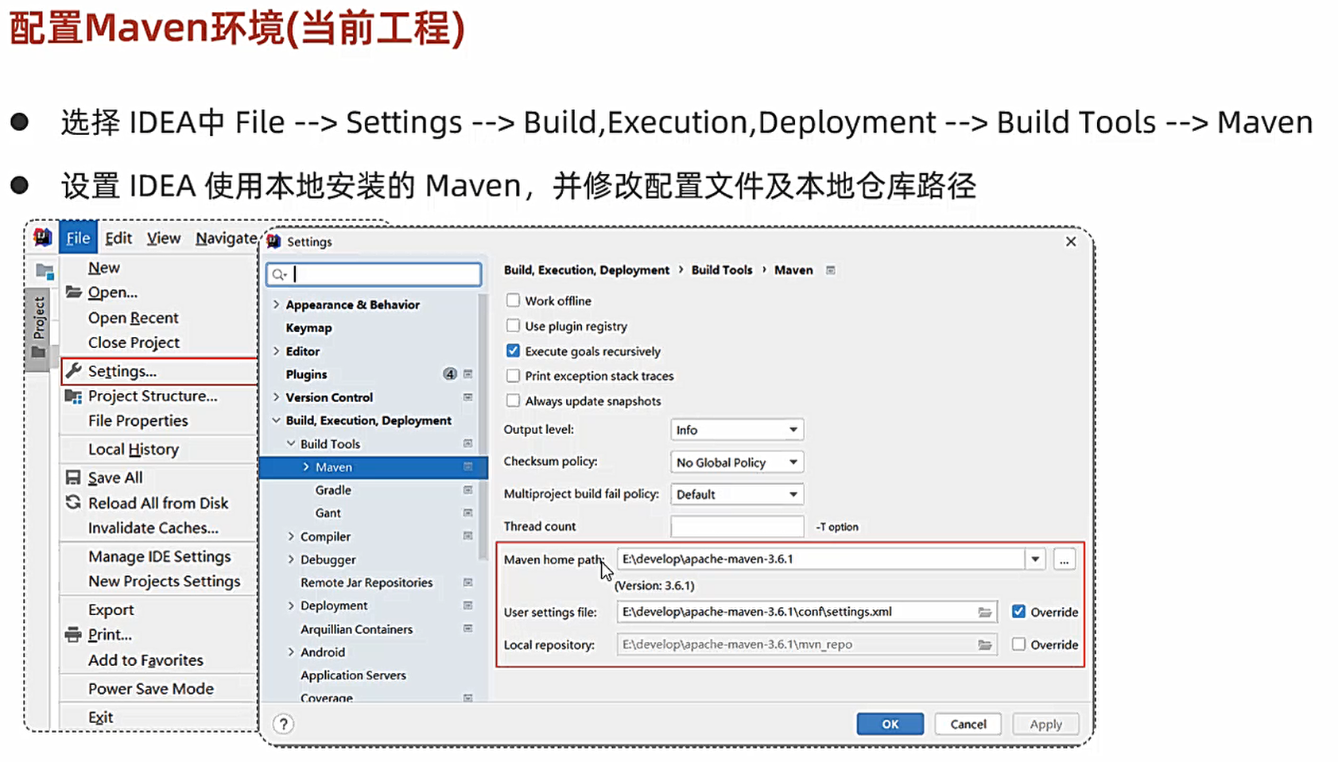Click the Thread count input field
The image size is (1338, 762).
(737, 526)
